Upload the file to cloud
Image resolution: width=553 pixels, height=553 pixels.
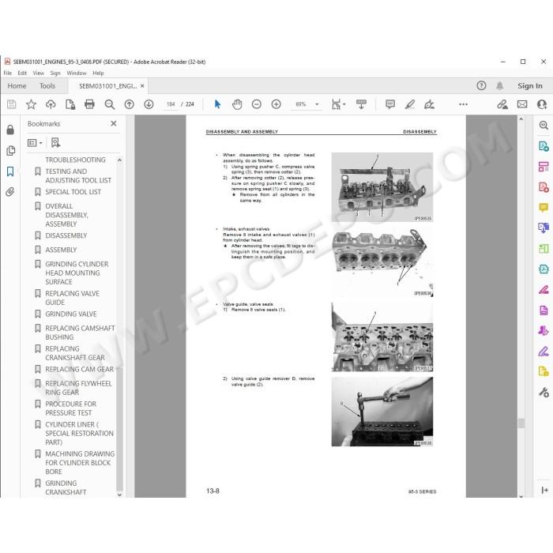click(51, 104)
